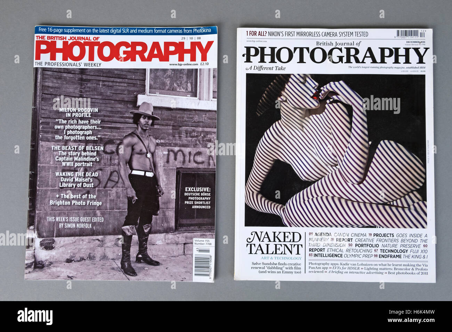Click 'NIKON'S FIRST MIRRORLESS CAMERA SYSTEM TESTED'
This screenshot has height=332, width=452.
coord(318,34)
